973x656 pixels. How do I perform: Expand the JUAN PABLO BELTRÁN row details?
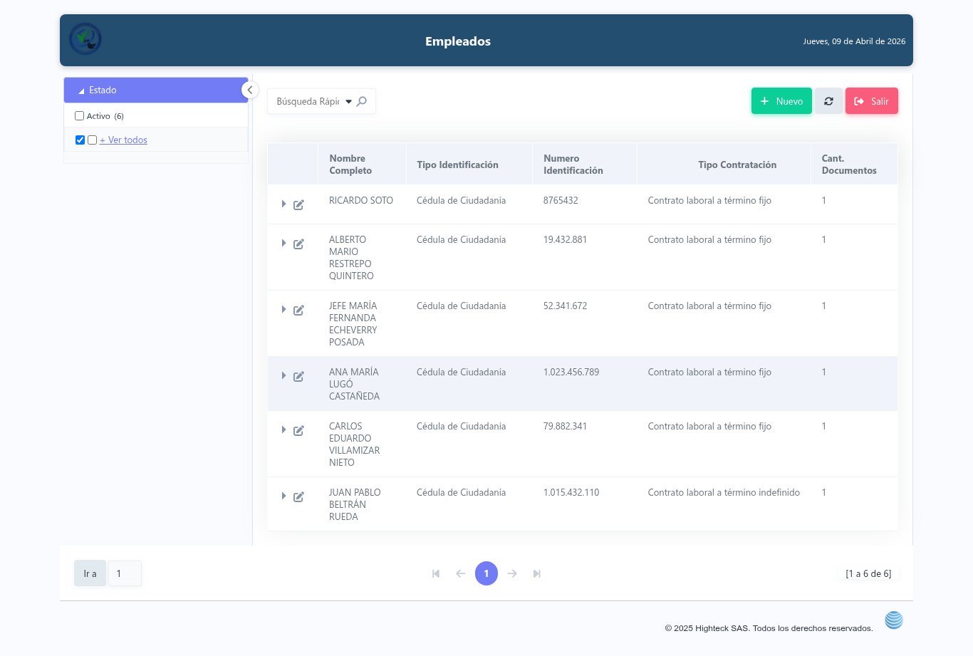(x=283, y=496)
